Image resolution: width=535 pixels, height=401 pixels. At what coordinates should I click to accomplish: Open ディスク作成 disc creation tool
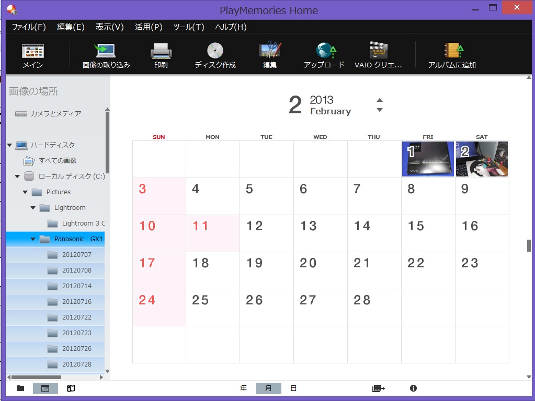(x=215, y=55)
